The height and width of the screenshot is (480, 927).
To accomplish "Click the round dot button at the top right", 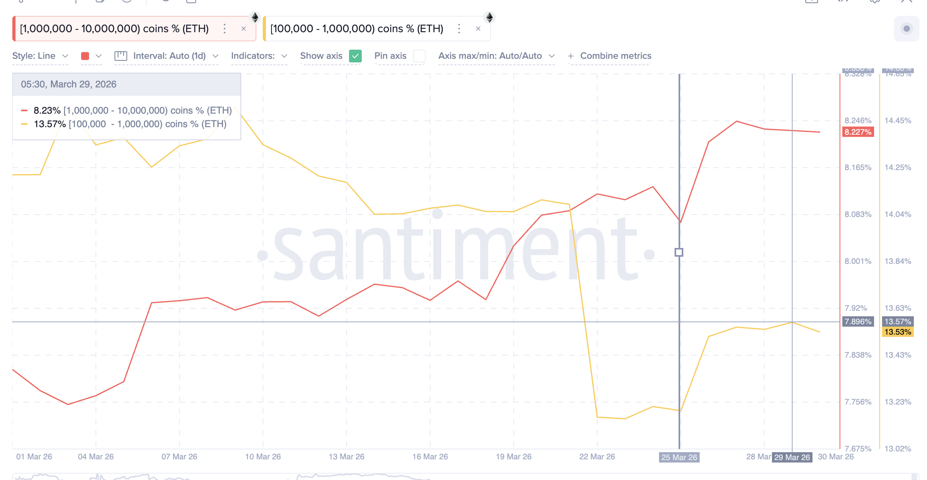I will [x=906, y=29].
